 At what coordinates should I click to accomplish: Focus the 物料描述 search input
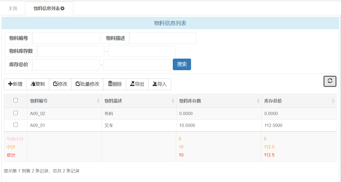coord(163,38)
